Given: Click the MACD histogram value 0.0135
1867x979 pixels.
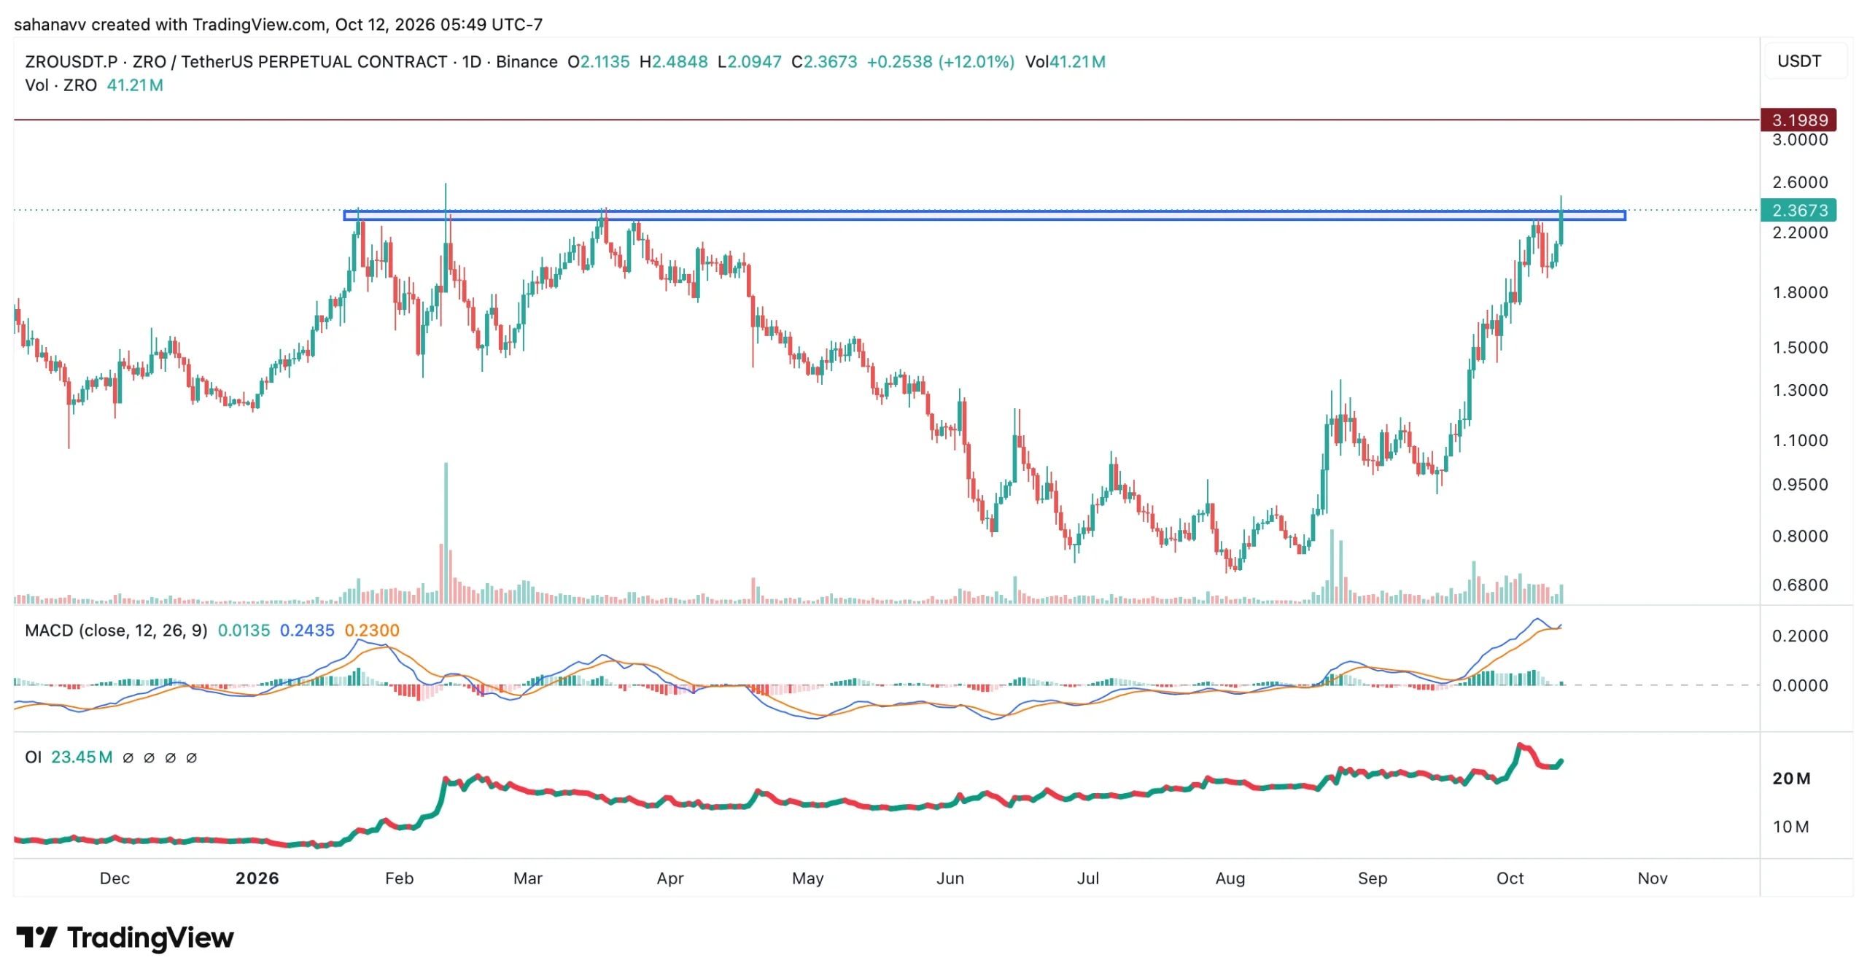Looking at the screenshot, I should coord(244,631).
